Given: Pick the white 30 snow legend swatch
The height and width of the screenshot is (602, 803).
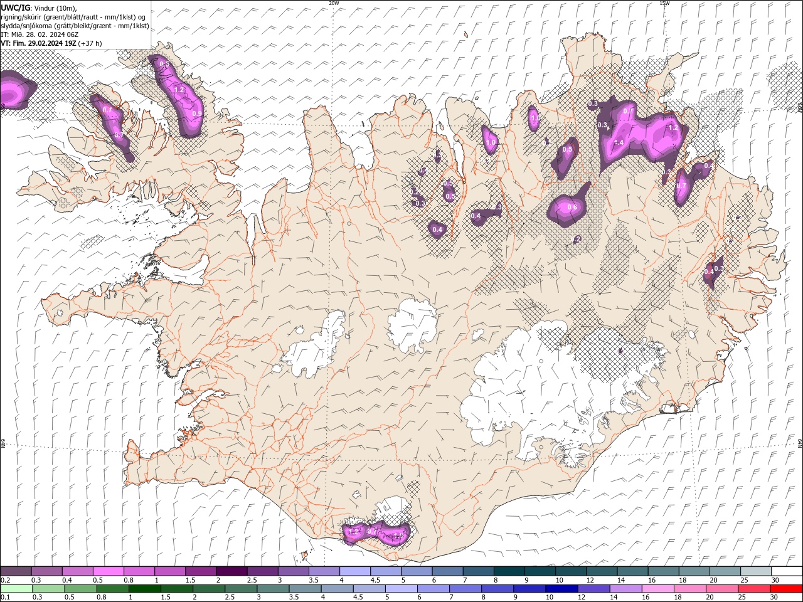Looking at the screenshot, I should 787,571.
